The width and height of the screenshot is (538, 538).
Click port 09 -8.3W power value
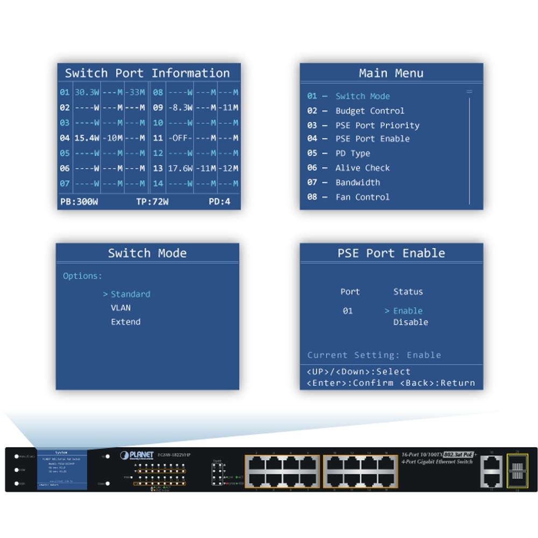tap(180, 108)
